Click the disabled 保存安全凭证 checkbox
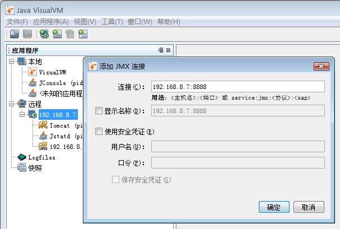This screenshot has width=340, height=229. coord(115,179)
